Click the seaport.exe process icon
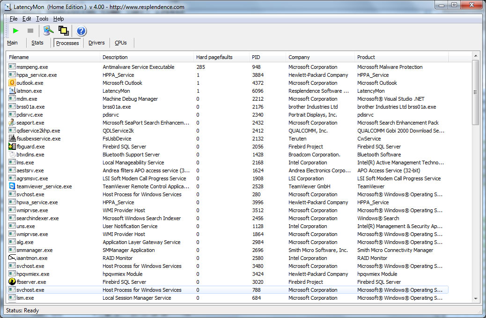This screenshot has width=486, height=318. coord(12,123)
